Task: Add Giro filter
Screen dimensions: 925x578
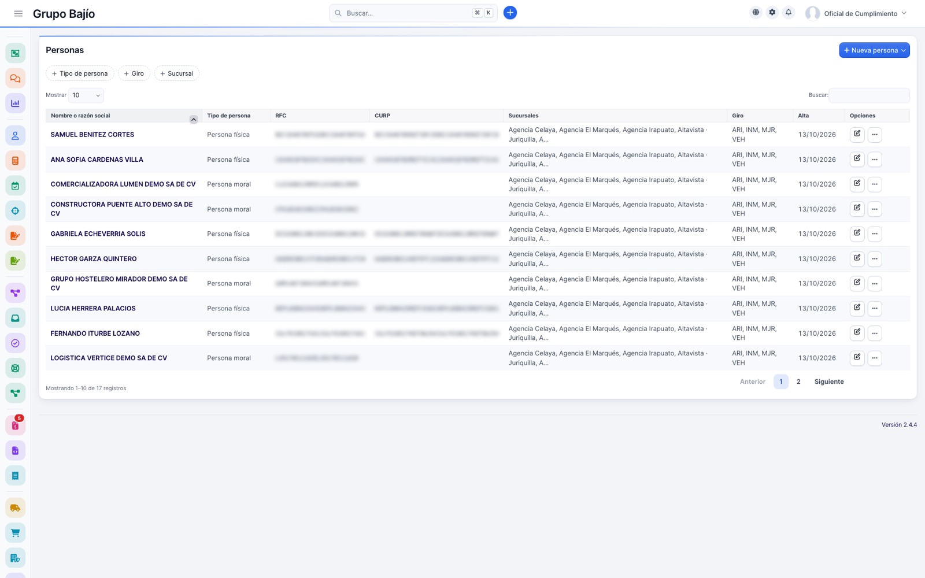Action: [x=134, y=73]
